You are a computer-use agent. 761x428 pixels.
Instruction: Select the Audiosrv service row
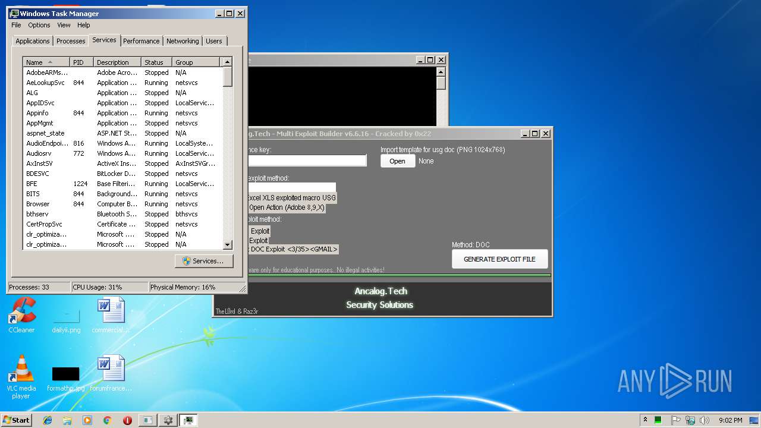(x=122, y=153)
